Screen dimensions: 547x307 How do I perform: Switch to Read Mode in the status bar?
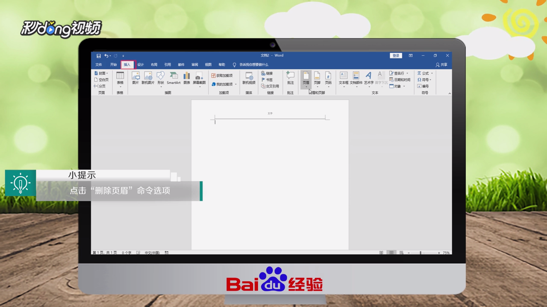click(381, 252)
